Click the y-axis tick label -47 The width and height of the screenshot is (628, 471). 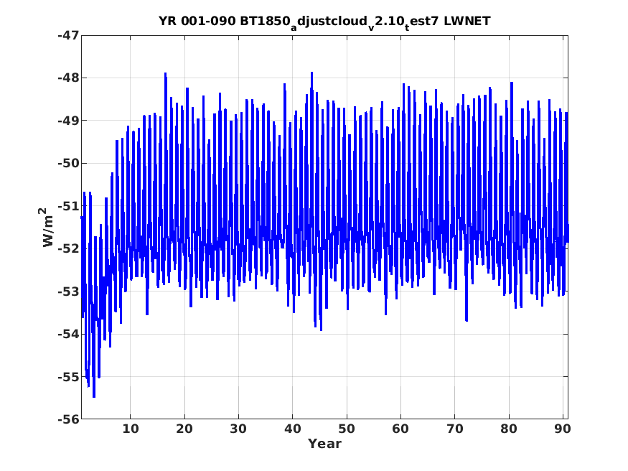coord(68,35)
